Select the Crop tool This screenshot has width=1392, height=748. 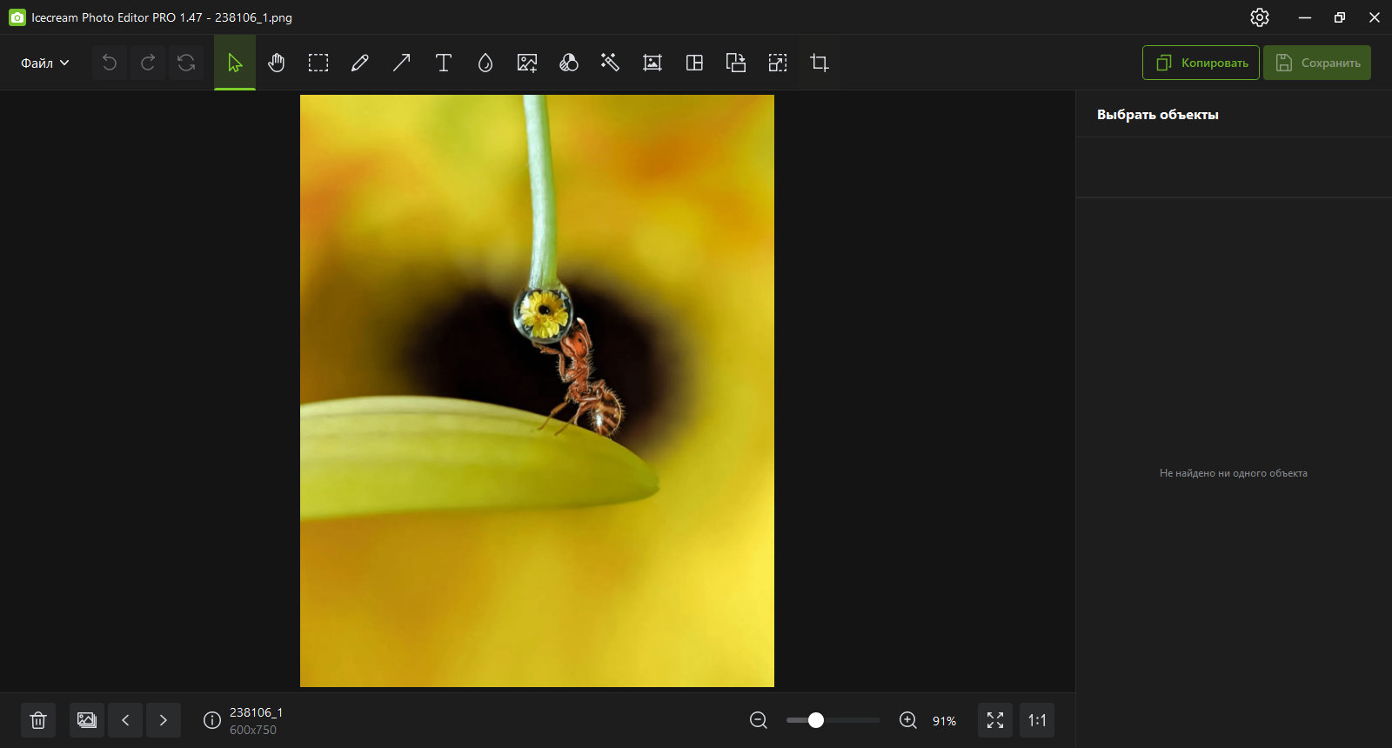coord(820,63)
